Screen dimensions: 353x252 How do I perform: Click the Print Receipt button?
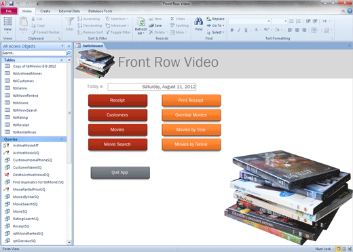tap(191, 100)
